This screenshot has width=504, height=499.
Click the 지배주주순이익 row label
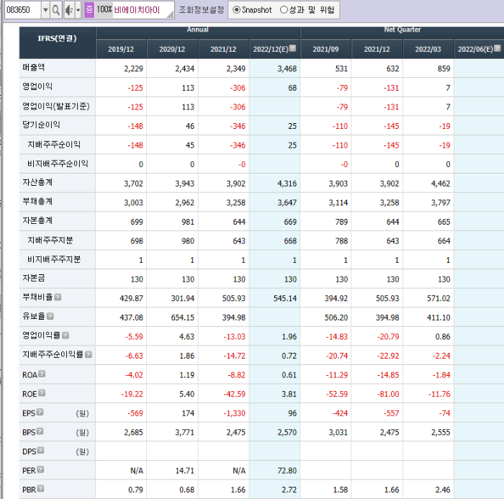[x=54, y=144]
